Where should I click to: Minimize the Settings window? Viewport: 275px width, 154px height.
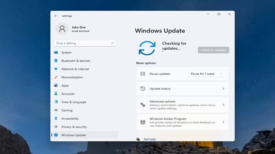click(208, 14)
